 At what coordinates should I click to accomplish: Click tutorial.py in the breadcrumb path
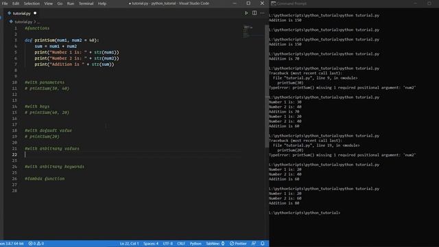point(23,21)
